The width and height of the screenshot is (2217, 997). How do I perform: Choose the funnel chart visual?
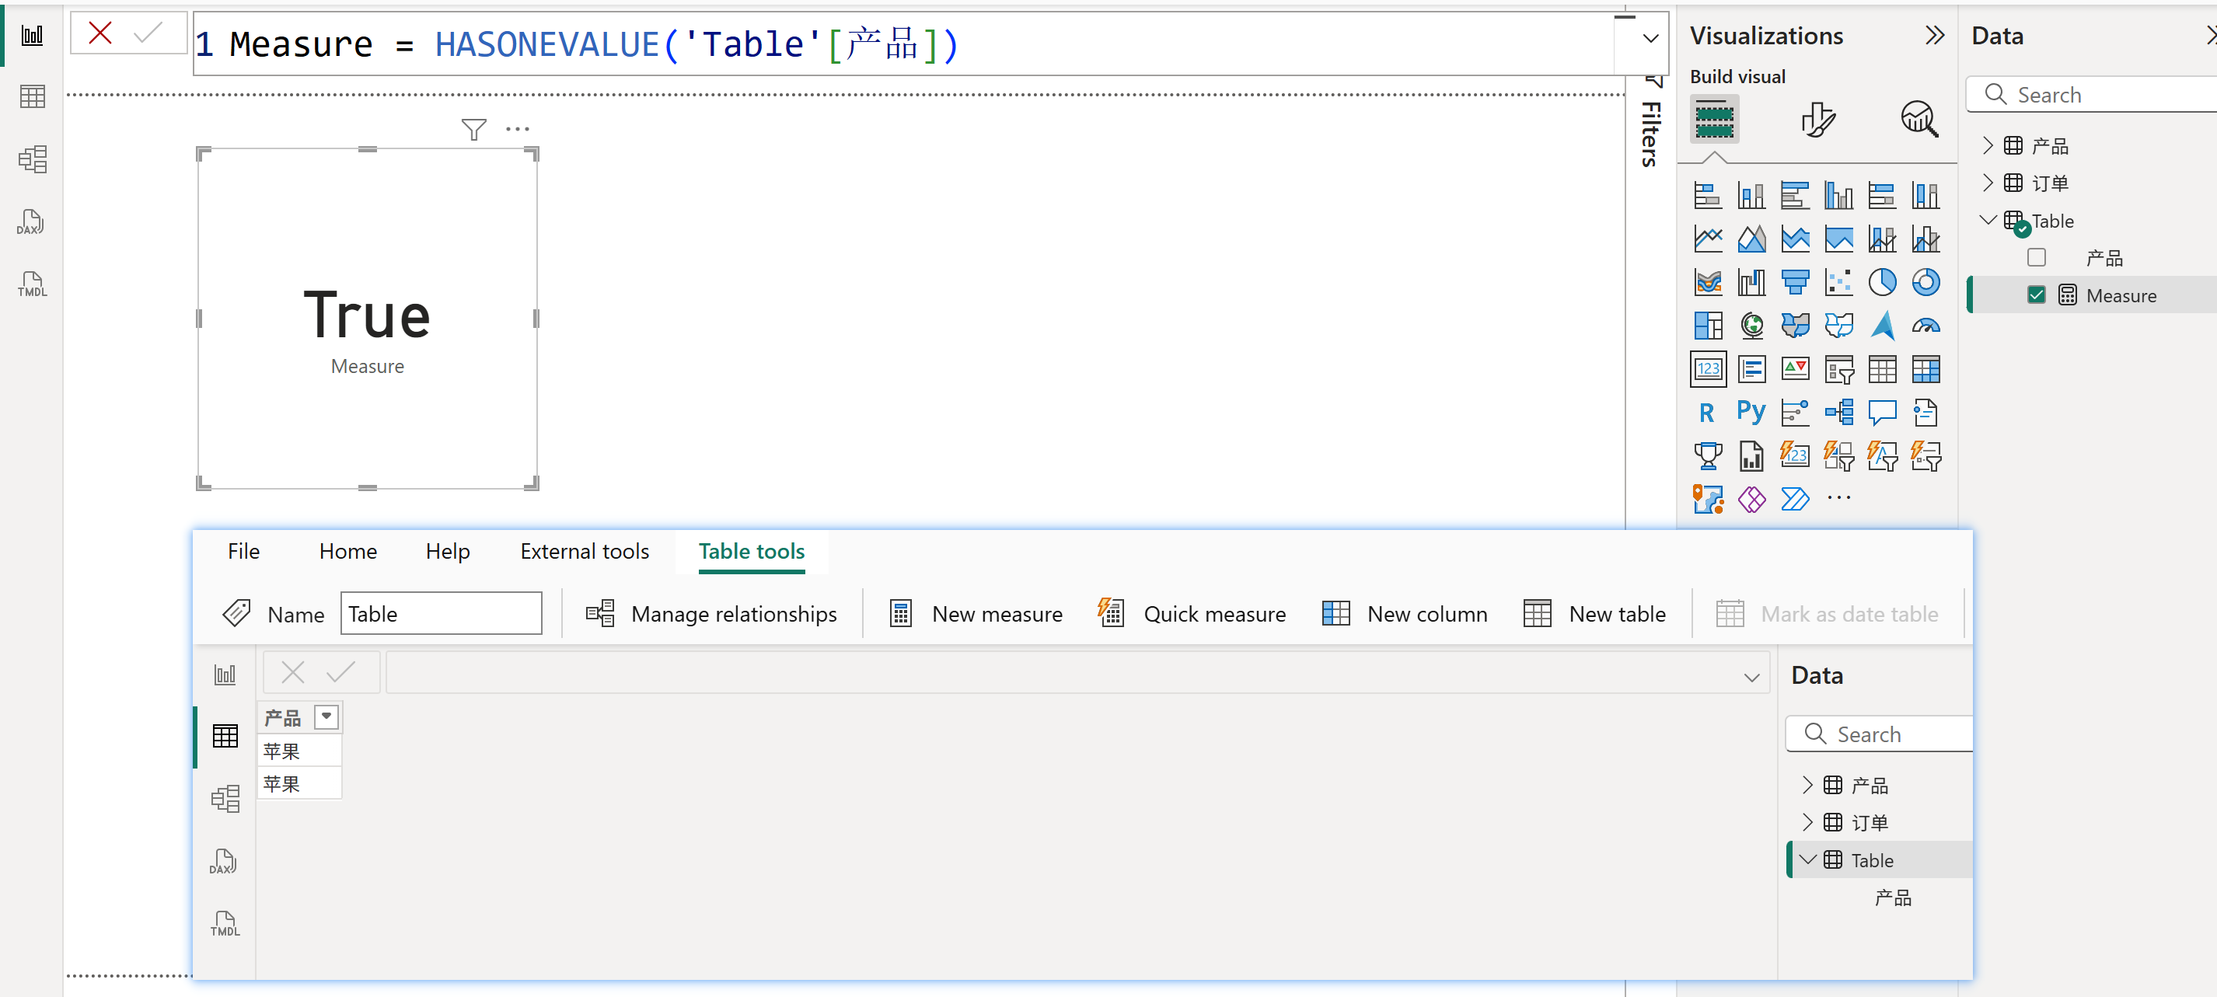click(x=1796, y=282)
